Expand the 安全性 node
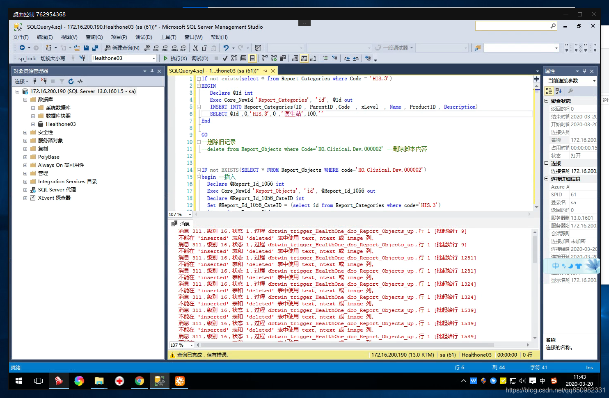 (25, 132)
